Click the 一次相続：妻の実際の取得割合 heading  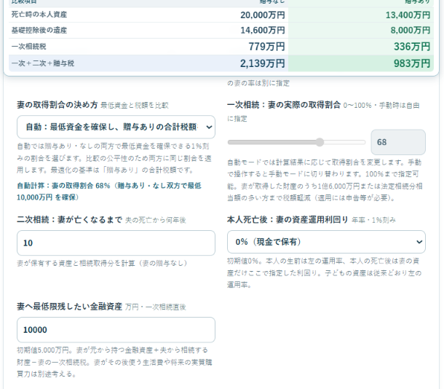[x=284, y=105]
